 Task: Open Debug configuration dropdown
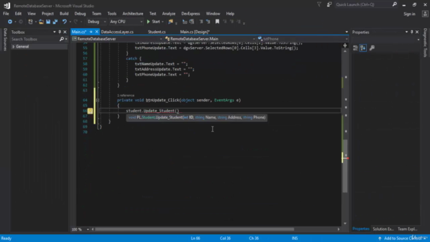point(96,22)
